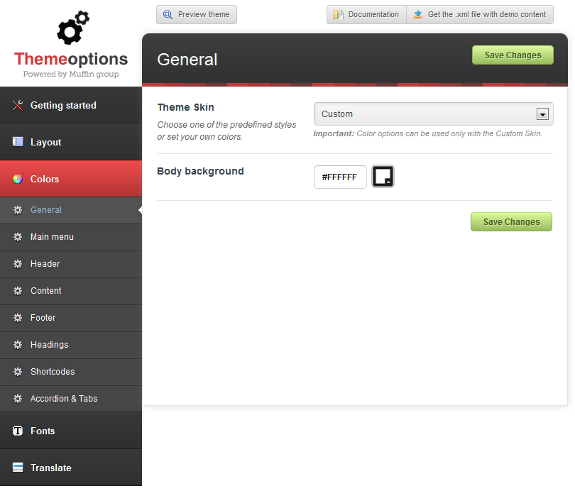Click the gear icon next to Main menu
This screenshot has height=491, width=575.
[x=18, y=237]
